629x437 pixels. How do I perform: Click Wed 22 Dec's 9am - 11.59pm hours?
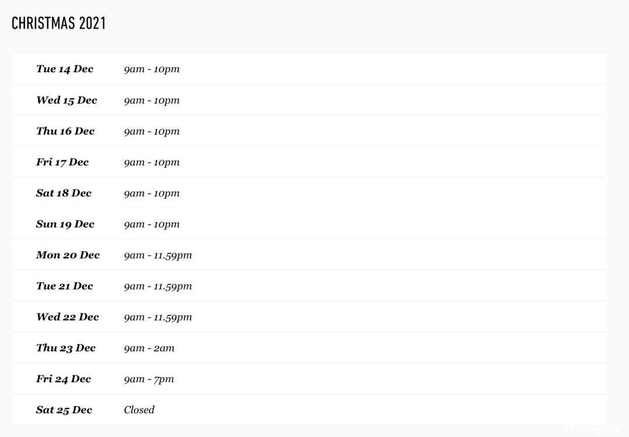158,318
